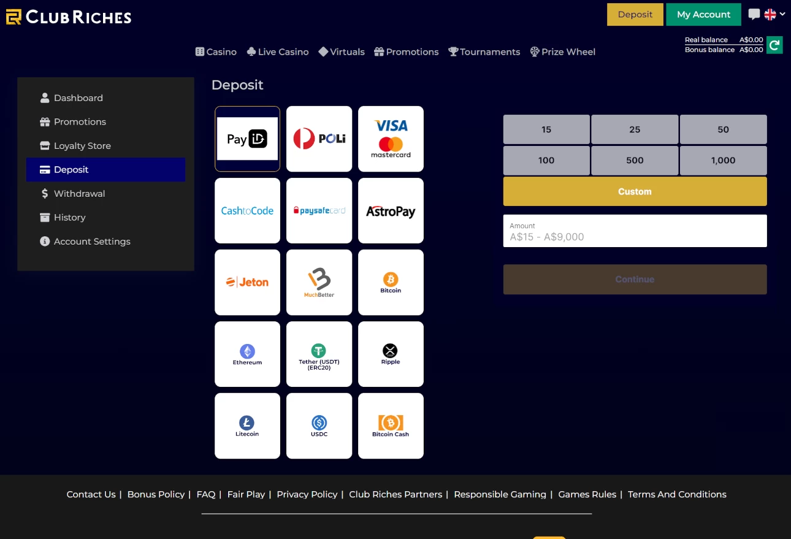The image size is (791, 539).
Task: Choose MuchBetter payment tile
Action: pos(319,282)
